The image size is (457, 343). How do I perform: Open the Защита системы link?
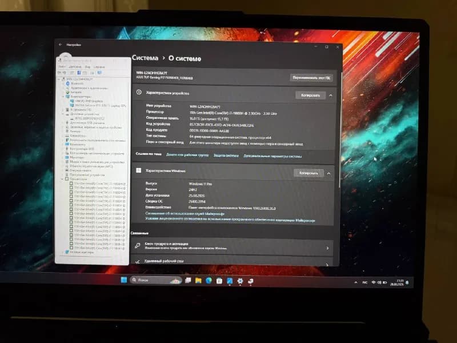(226, 155)
